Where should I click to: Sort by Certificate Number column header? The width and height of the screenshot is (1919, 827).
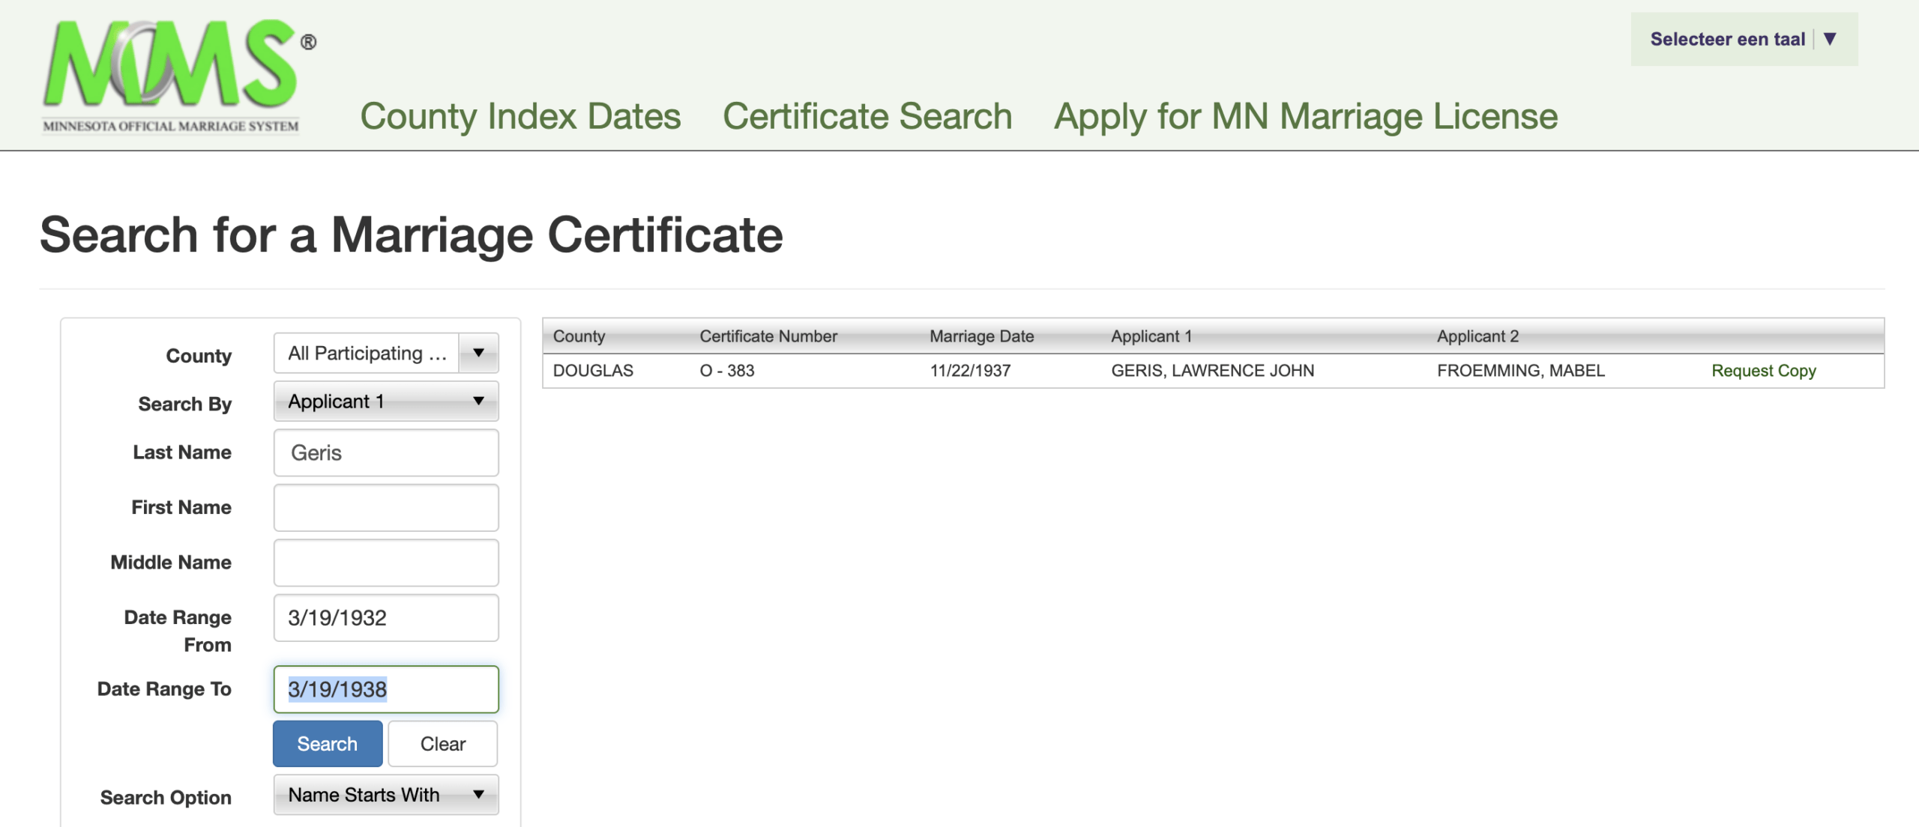pyautogui.click(x=768, y=336)
